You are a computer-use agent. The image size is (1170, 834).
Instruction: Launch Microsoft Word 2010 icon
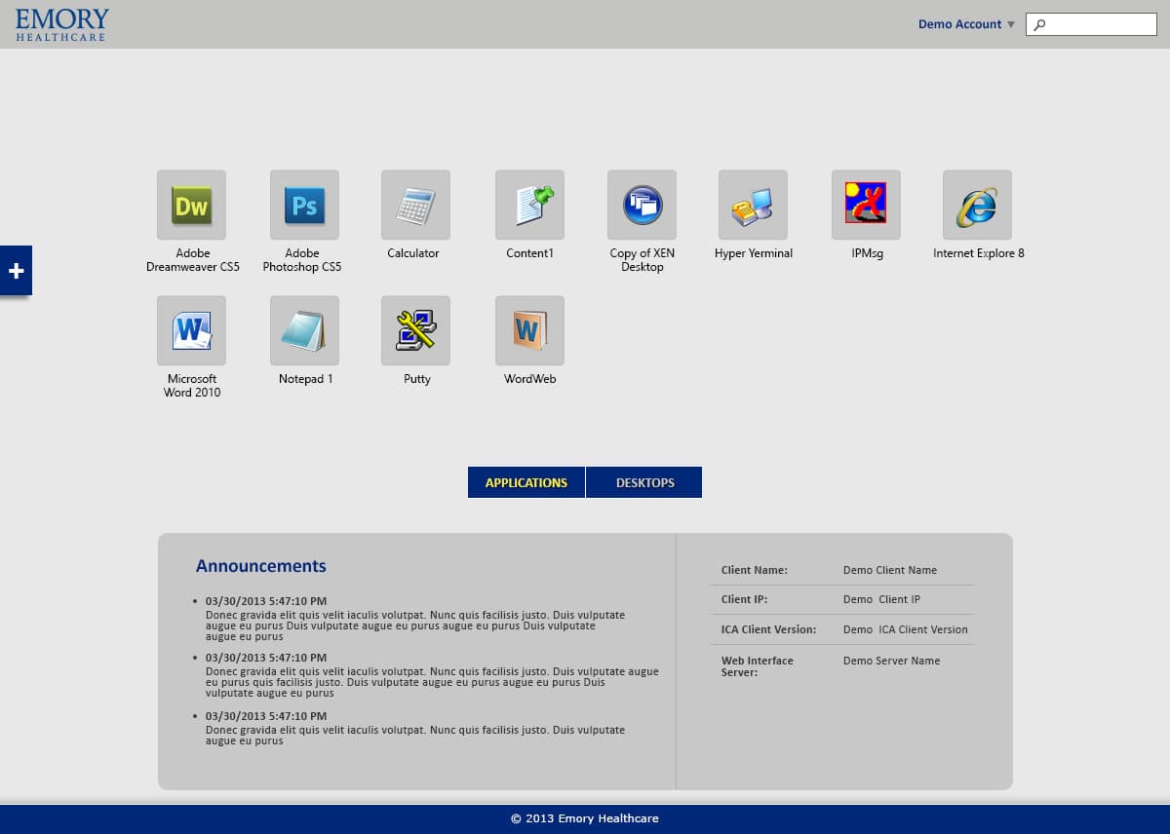click(x=191, y=330)
